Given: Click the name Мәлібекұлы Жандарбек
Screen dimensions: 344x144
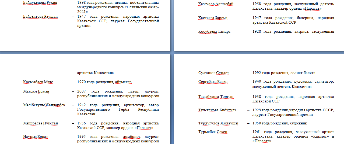Looking at the screenshot, I should (x=44, y=105).
